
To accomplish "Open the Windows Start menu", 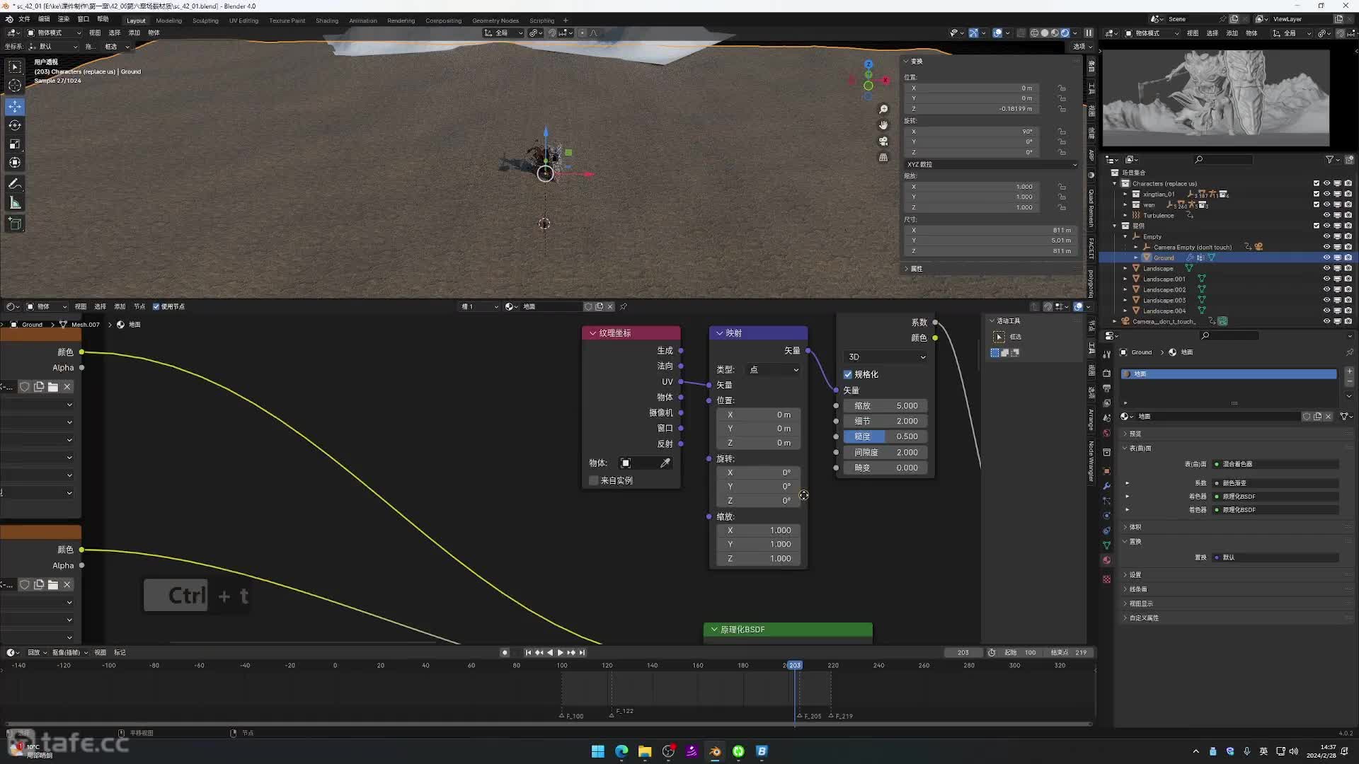I will (x=598, y=751).
